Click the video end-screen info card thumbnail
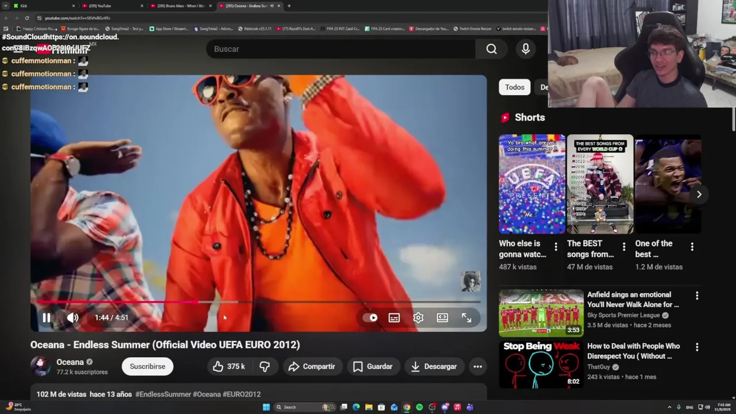736x414 pixels. [470, 281]
